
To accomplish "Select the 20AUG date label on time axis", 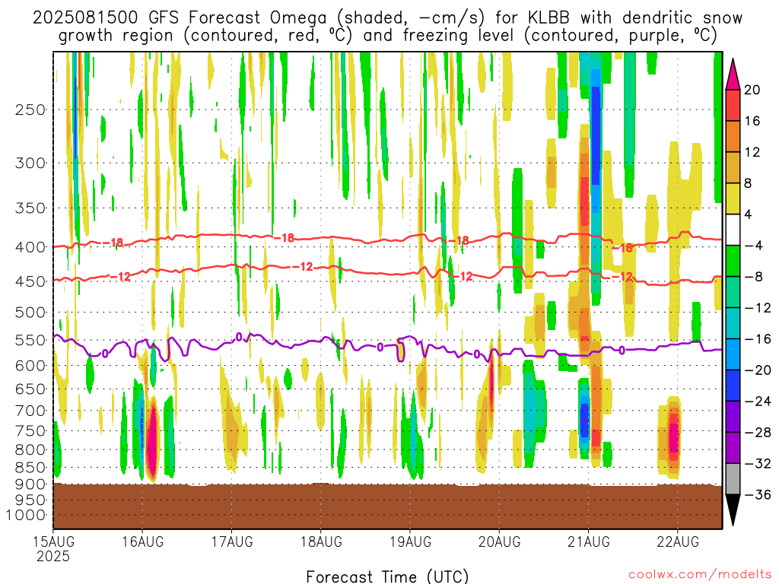I will coord(499,541).
